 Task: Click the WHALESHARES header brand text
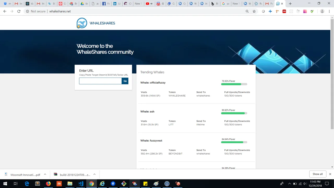[x=102, y=23]
